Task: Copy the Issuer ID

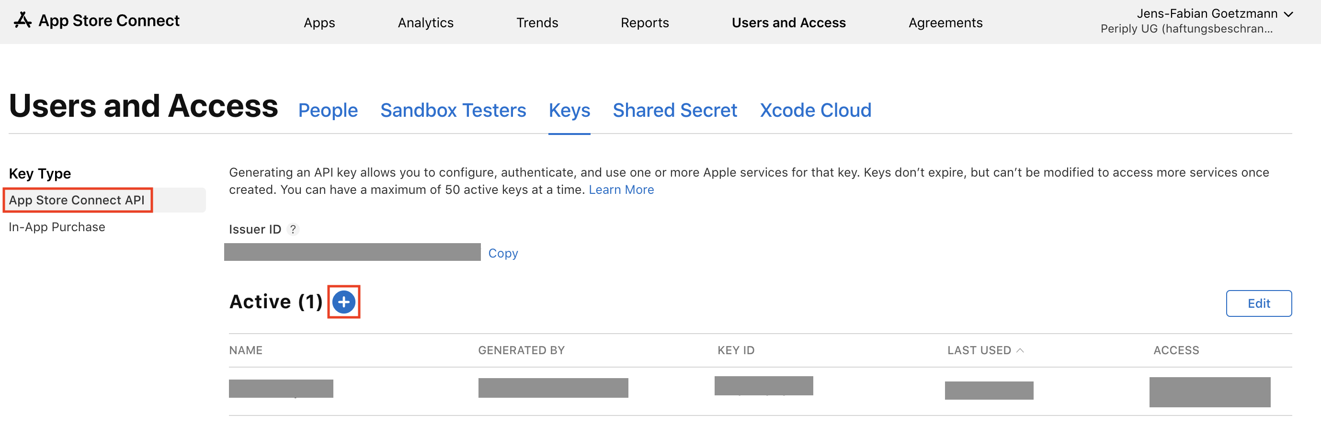Action: point(502,253)
